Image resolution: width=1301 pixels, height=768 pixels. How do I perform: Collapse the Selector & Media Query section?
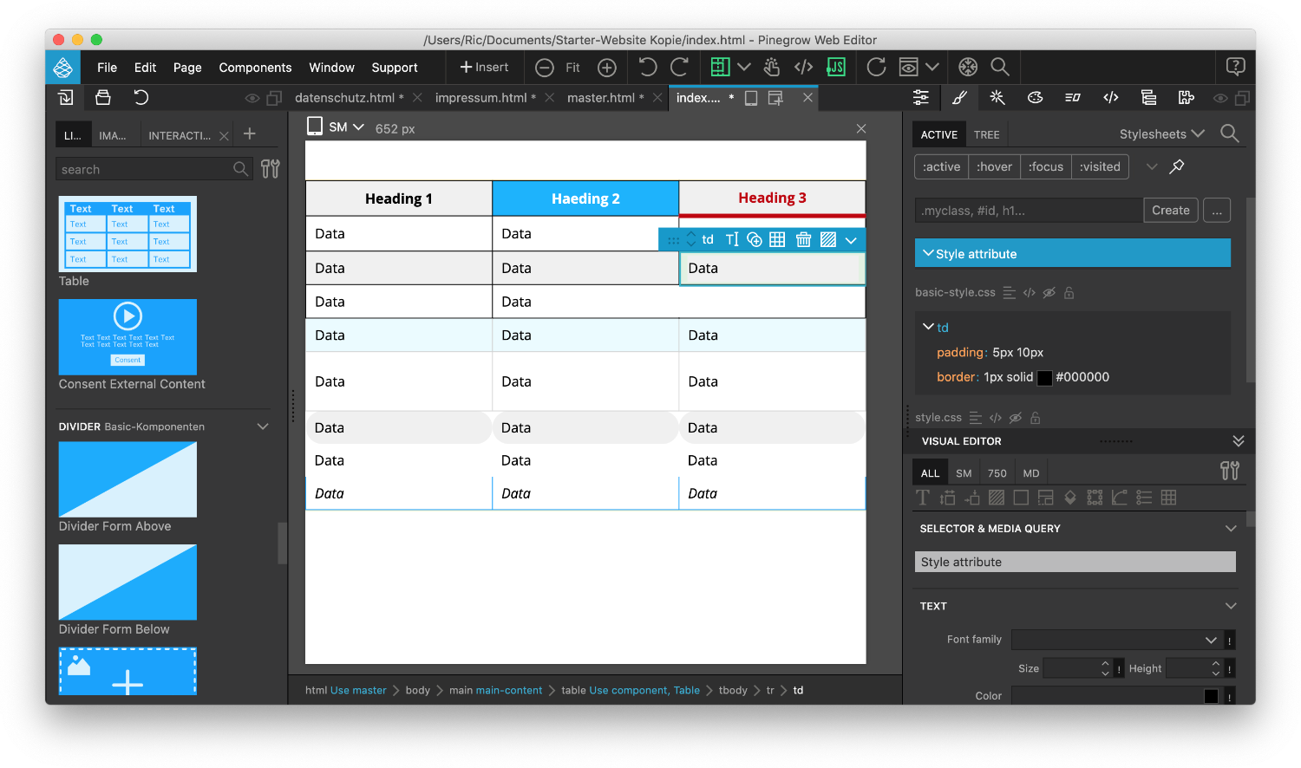click(x=1231, y=528)
